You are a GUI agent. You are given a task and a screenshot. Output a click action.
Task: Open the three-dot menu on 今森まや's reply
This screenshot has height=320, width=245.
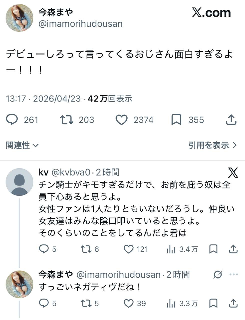[x=234, y=274]
